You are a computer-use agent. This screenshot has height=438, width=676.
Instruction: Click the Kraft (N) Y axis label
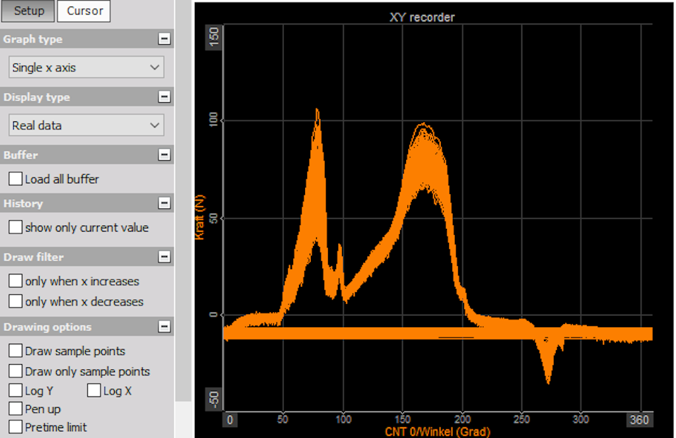[199, 218]
